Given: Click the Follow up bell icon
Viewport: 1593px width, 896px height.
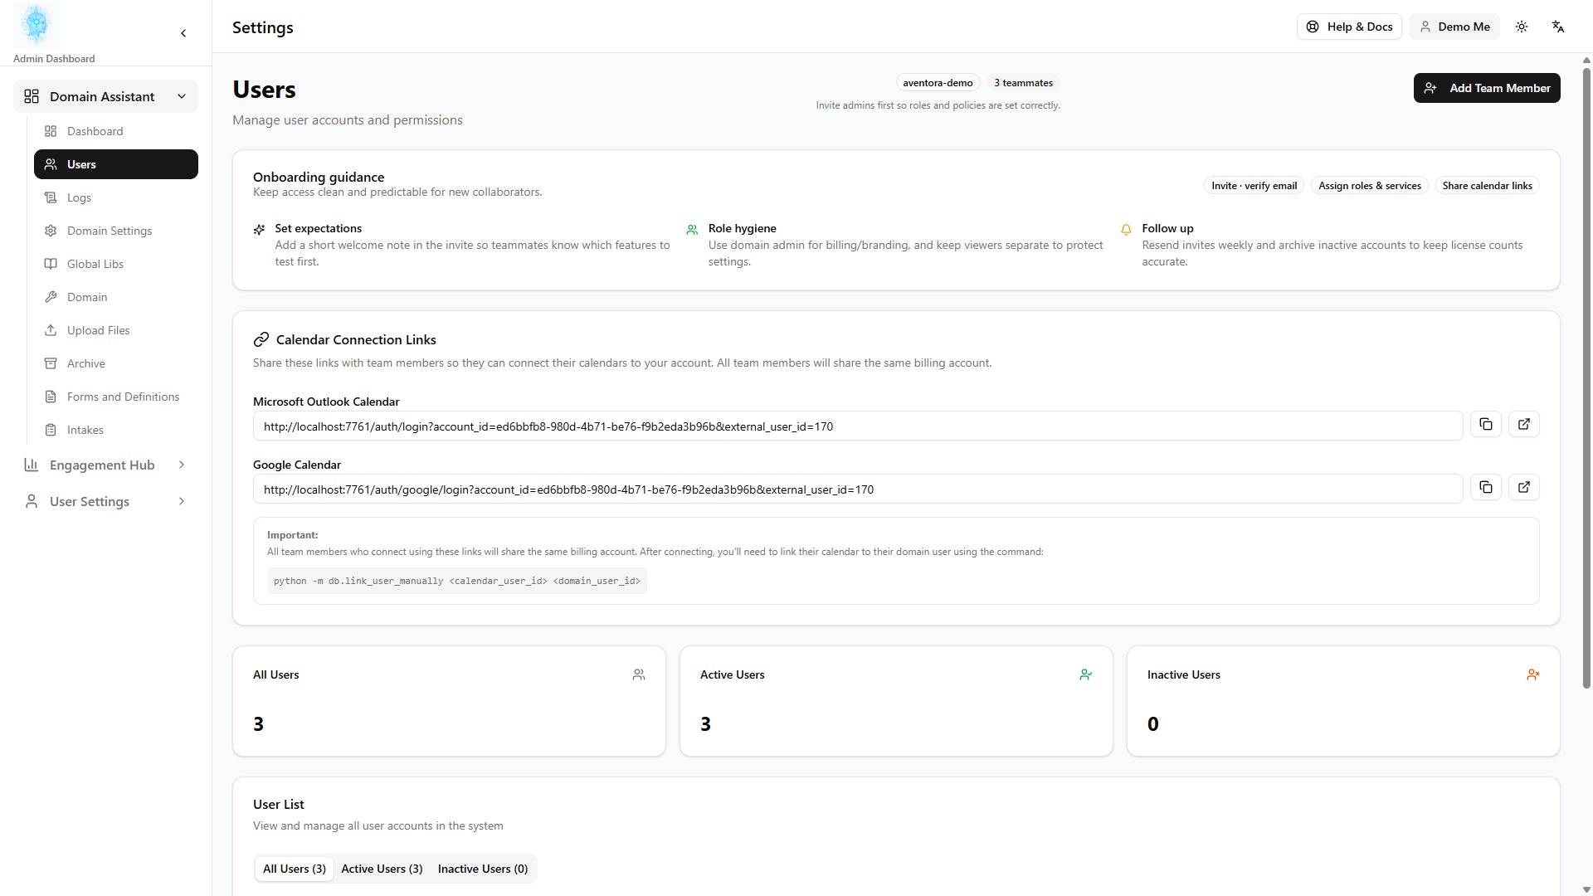Looking at the screenshot, I should 1126,230.
